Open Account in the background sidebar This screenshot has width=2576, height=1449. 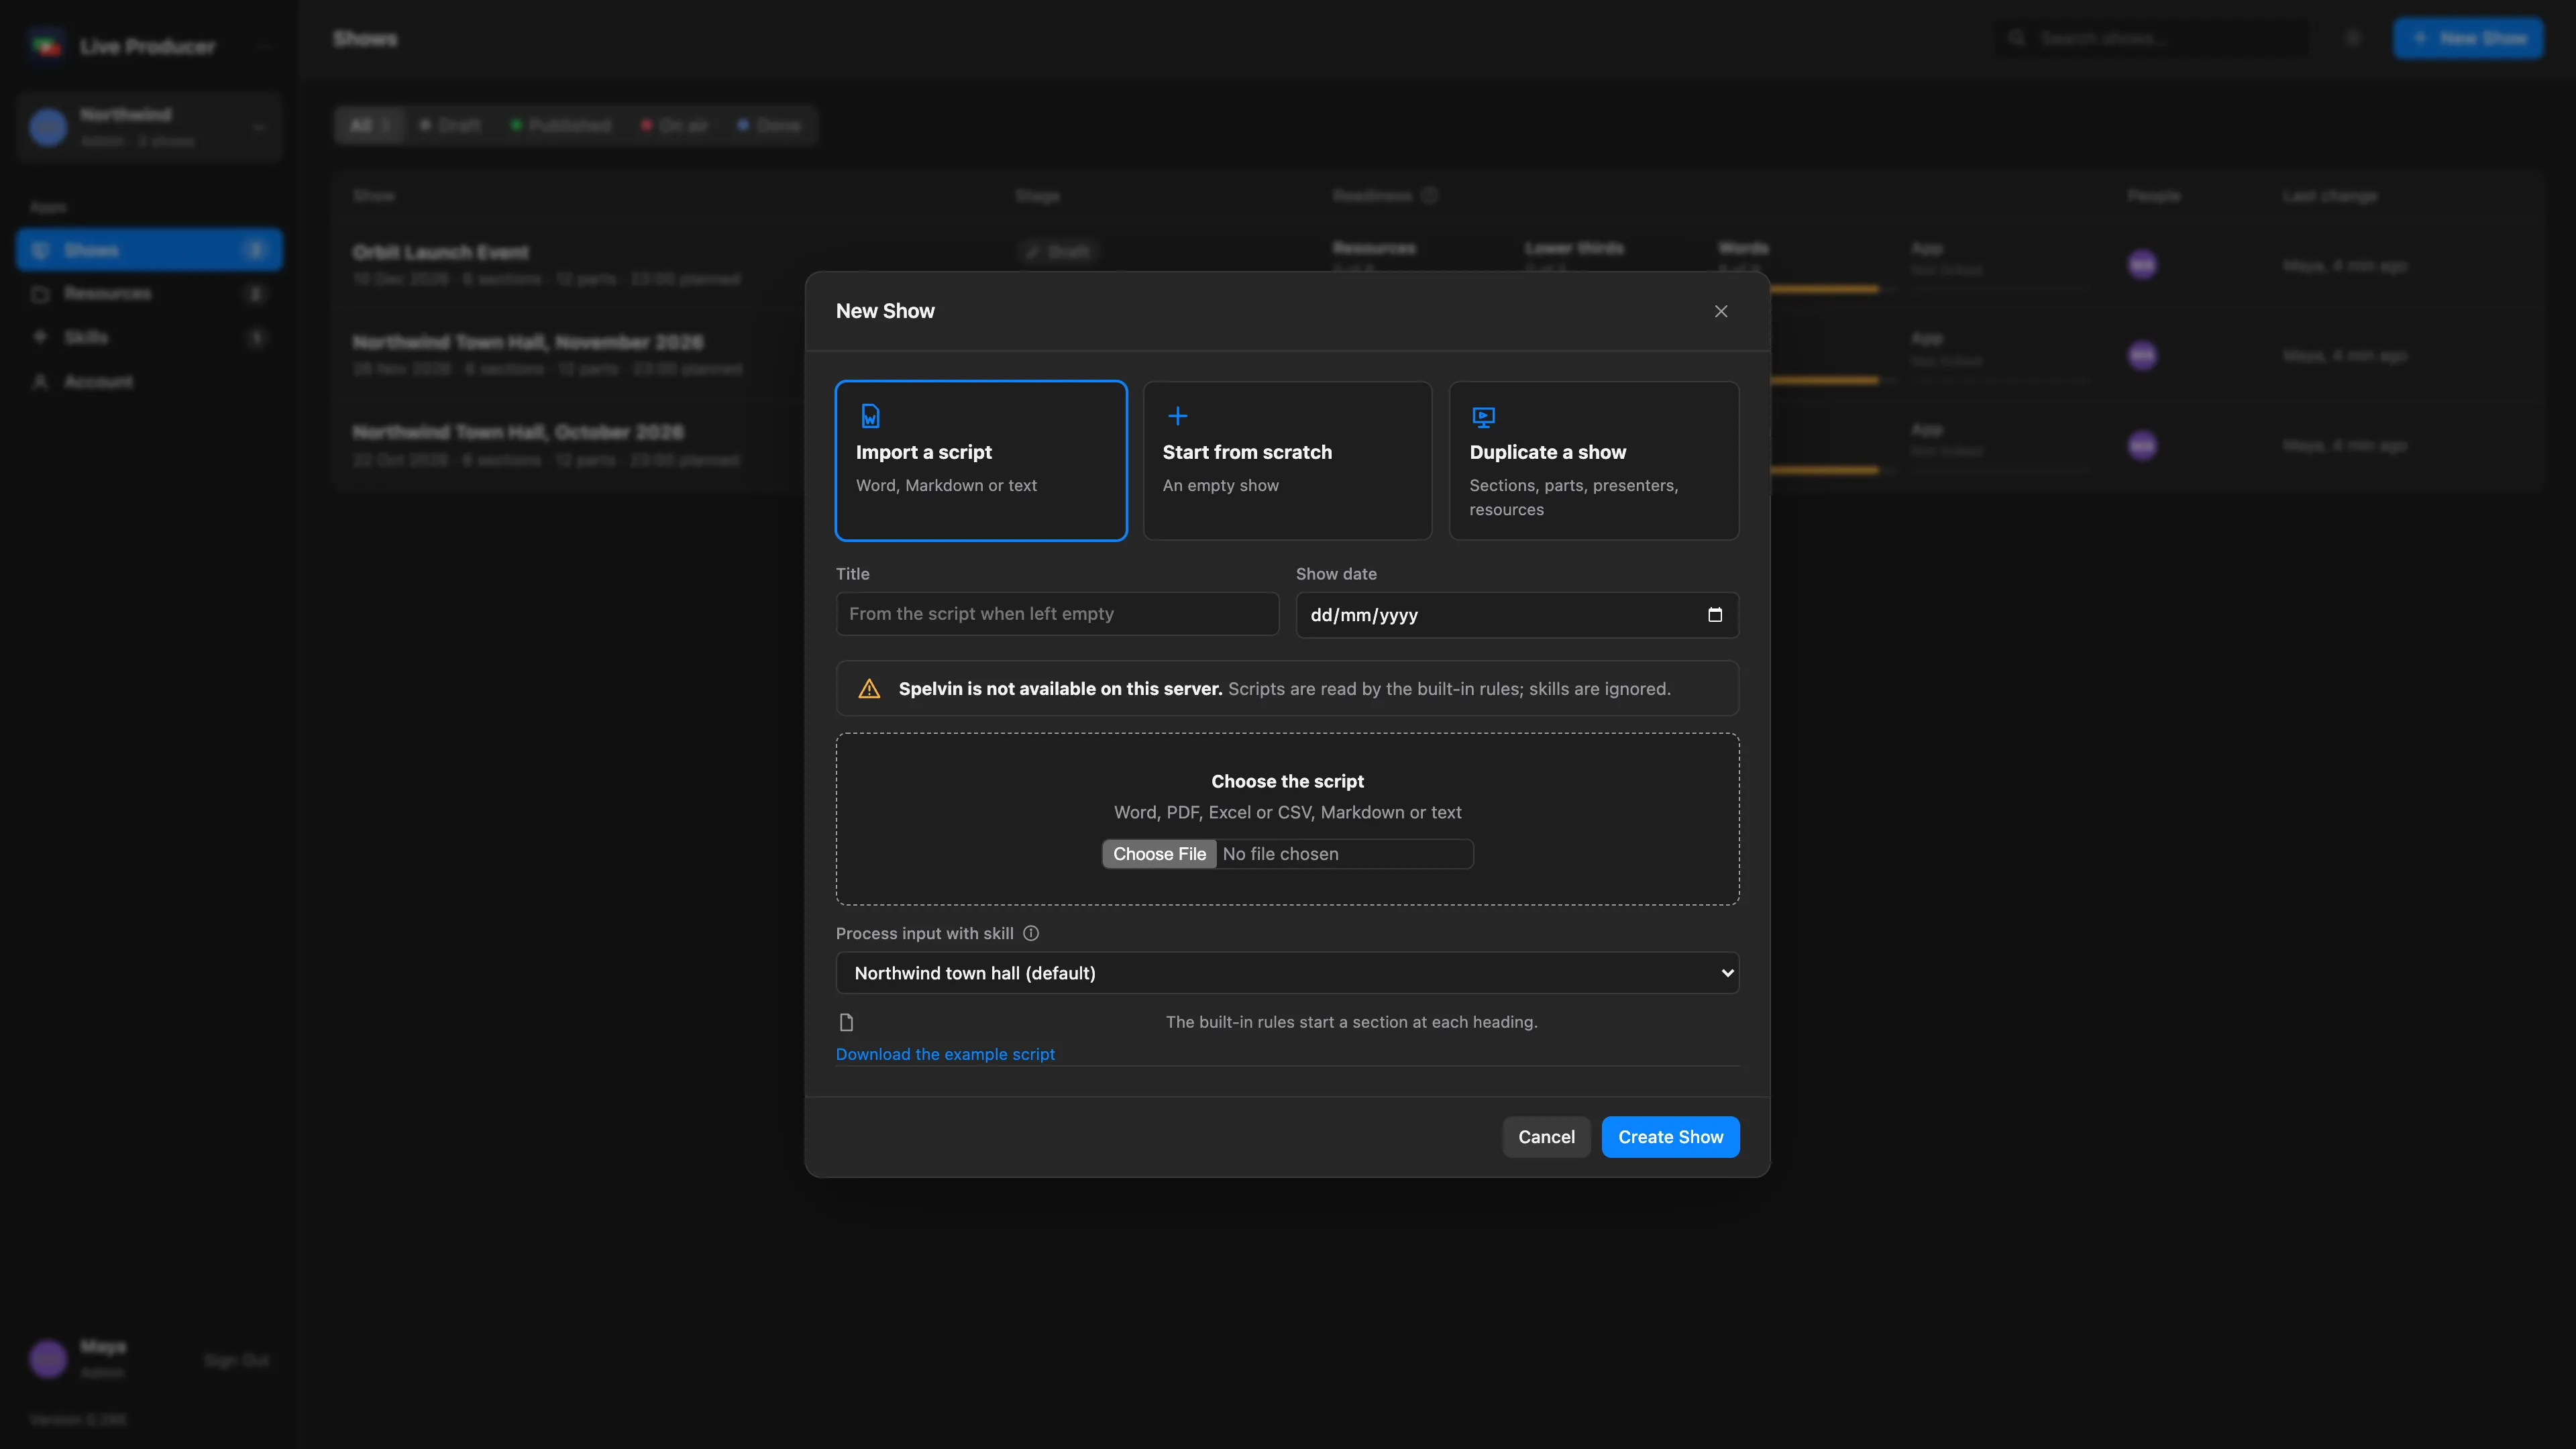tap(149, 381)
